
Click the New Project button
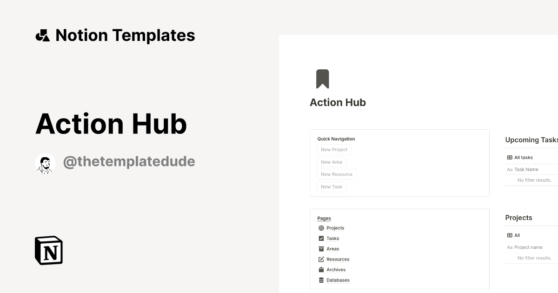[334, 149]
